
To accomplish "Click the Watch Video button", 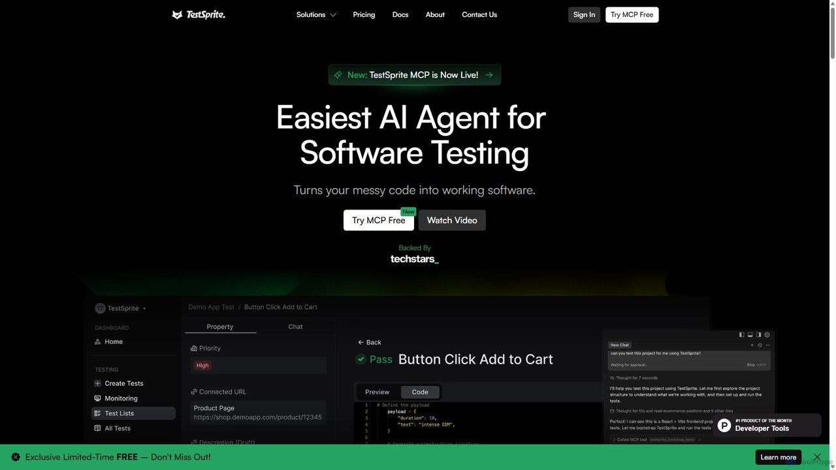I will point(452,220).
